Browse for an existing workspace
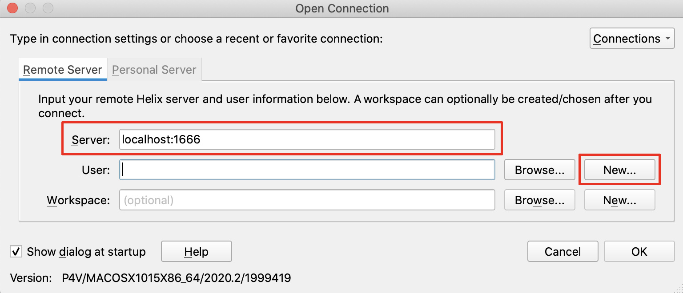 (x=539, y=200)
